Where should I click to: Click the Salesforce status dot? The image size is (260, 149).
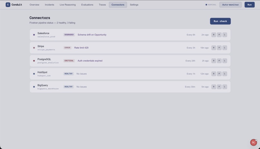tap(34, 35)
